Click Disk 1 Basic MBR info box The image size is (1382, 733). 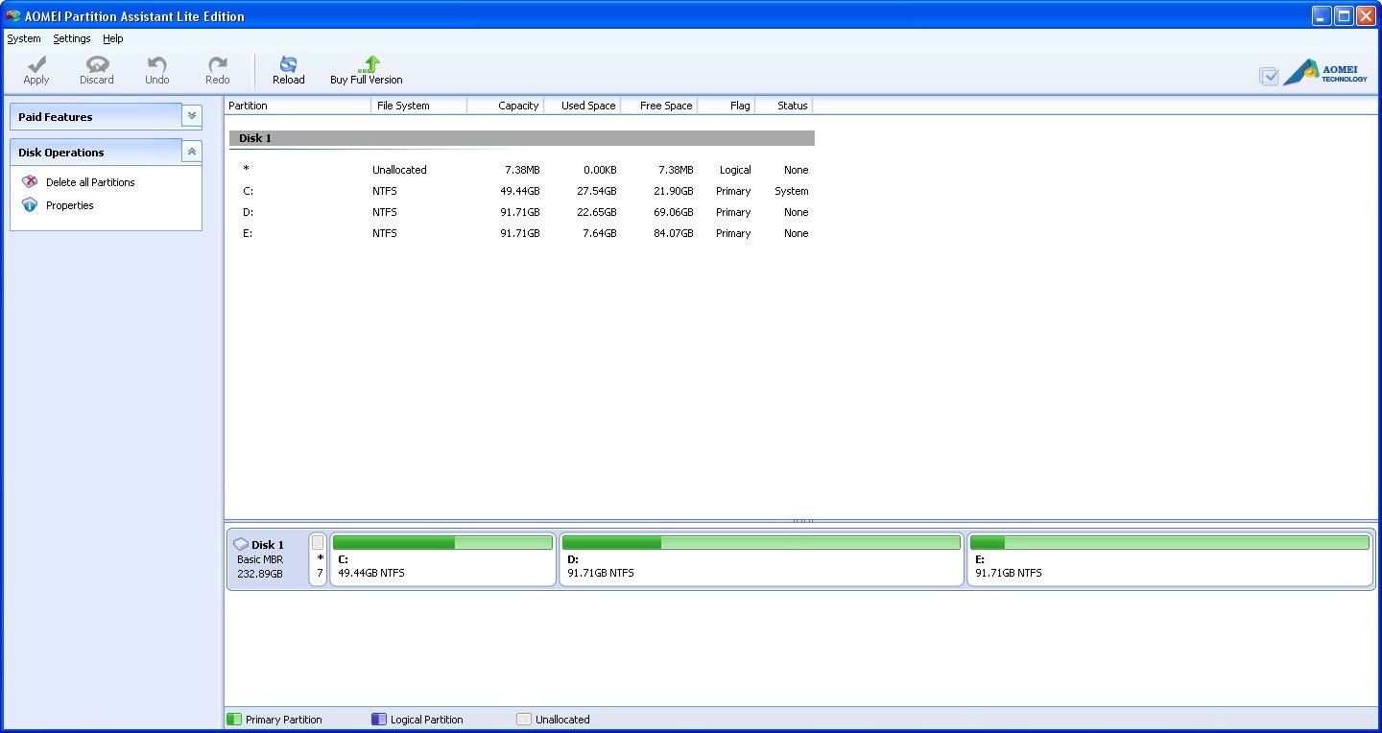(x=267, y=559)
